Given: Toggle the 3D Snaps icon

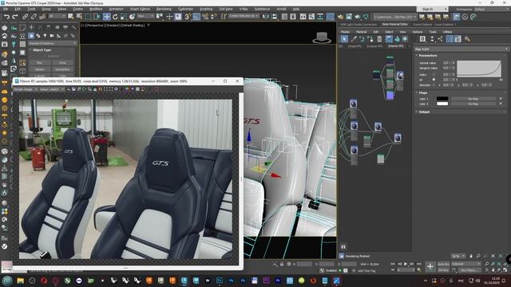Looking at the screenshot, I should point(188,16).
